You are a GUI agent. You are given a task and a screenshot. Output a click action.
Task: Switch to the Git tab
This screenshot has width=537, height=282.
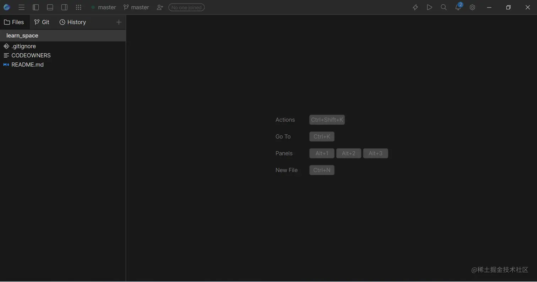coord(42,22)
